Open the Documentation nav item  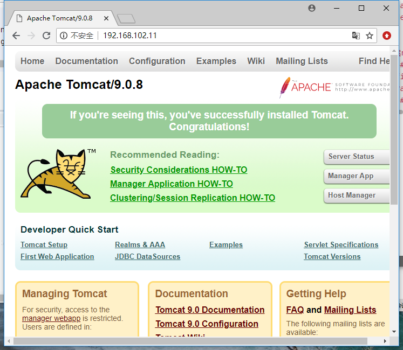(87, 61)
